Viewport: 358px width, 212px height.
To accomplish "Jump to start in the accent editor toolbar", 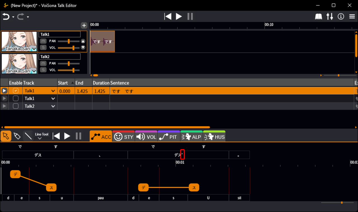I will [x=56, y=136].
